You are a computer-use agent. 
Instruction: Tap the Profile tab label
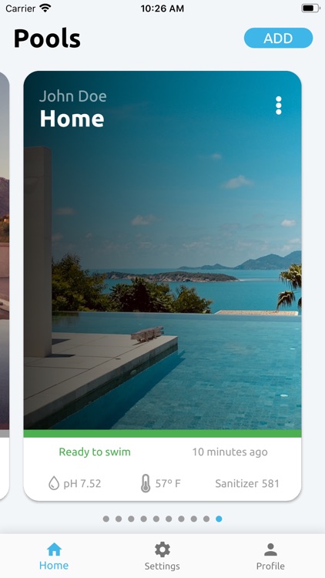coord(270,566)
